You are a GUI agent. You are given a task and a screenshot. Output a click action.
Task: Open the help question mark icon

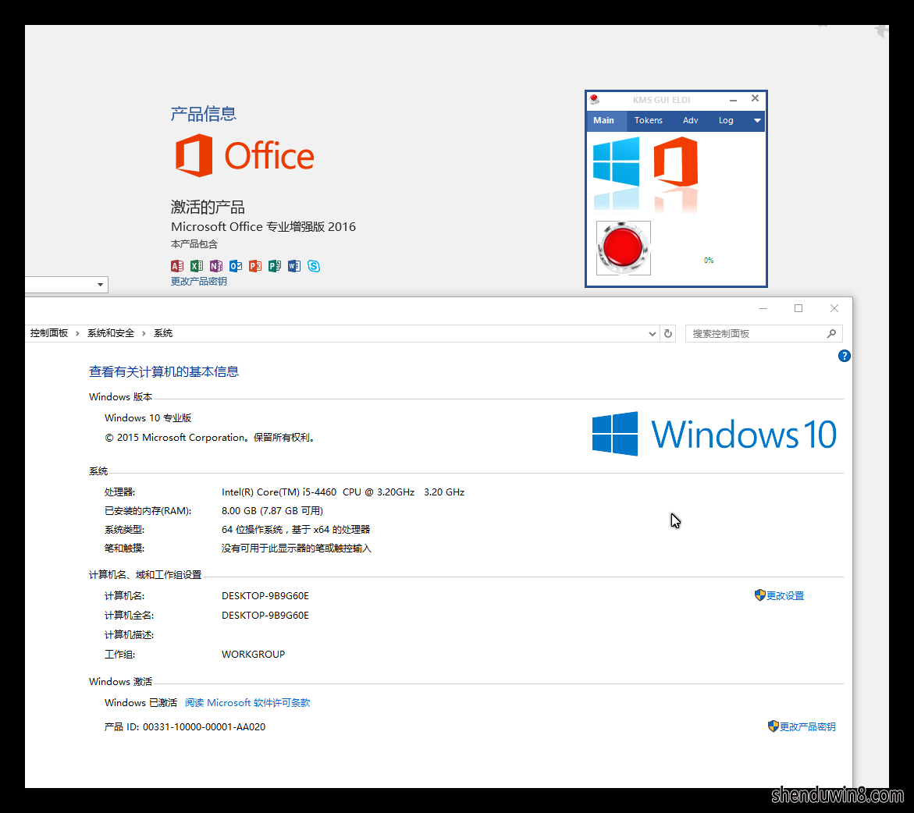pyautogui.click(x=844, y=356)
